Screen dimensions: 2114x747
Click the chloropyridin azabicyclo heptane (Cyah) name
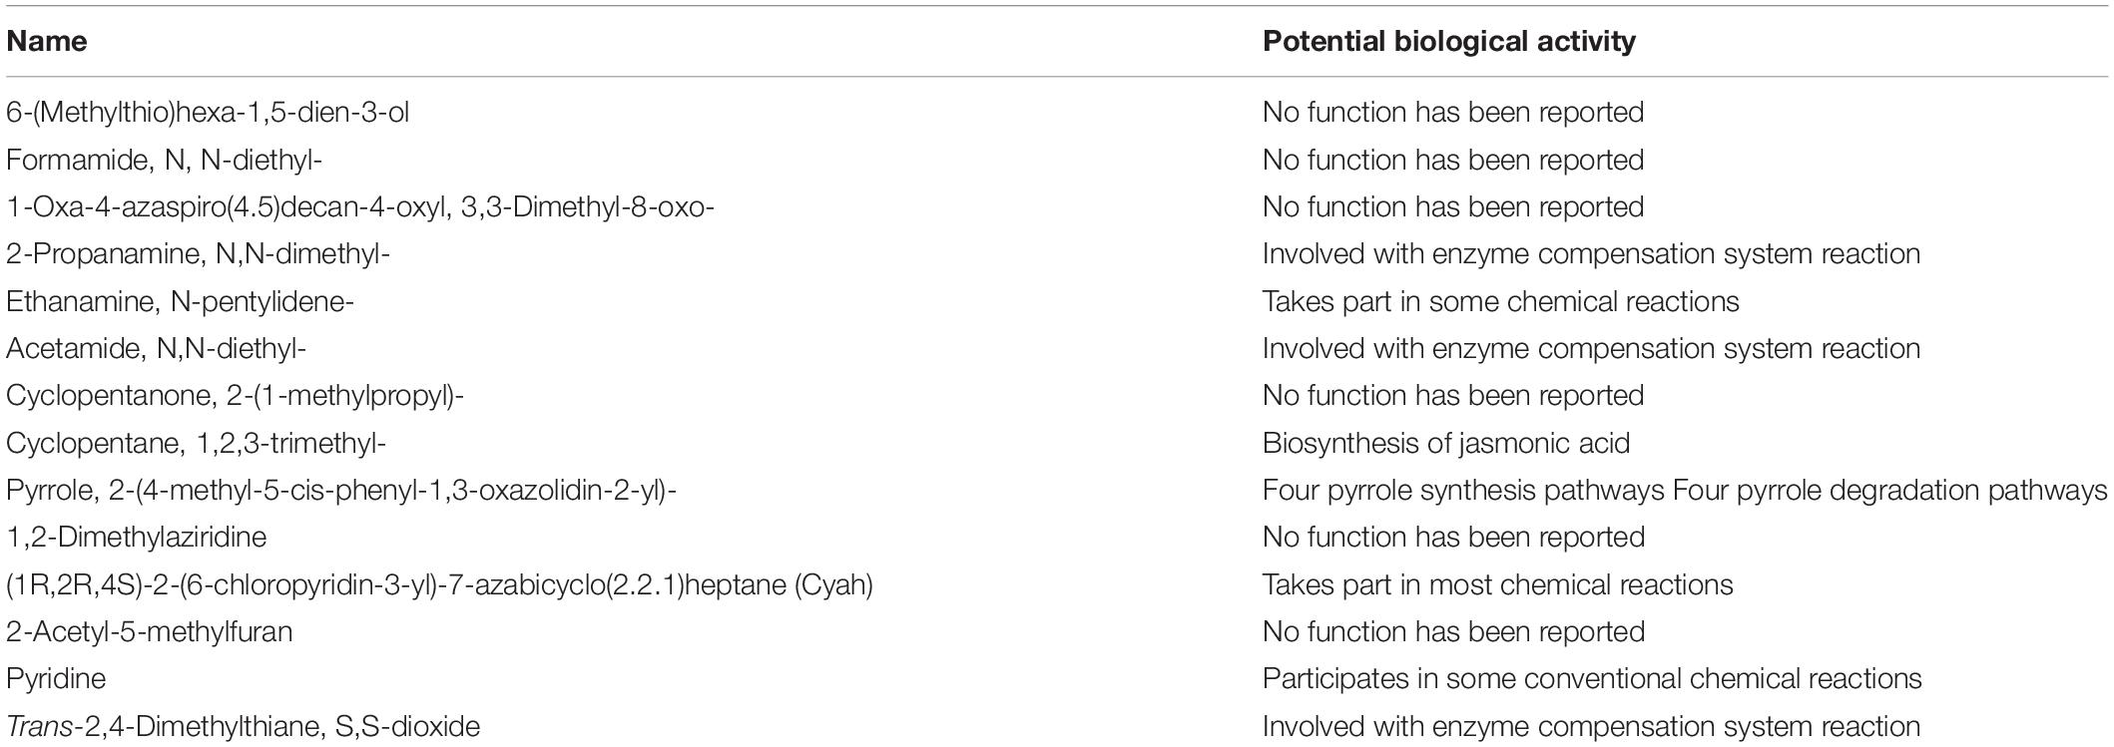[x=439, y=584]
